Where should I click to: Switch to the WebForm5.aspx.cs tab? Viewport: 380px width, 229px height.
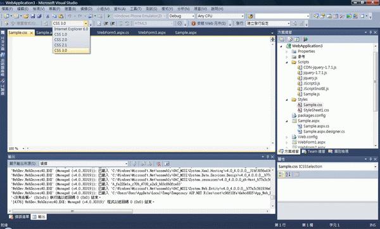coord(113,32)
